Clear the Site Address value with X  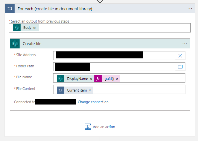(x=180, y=56)
